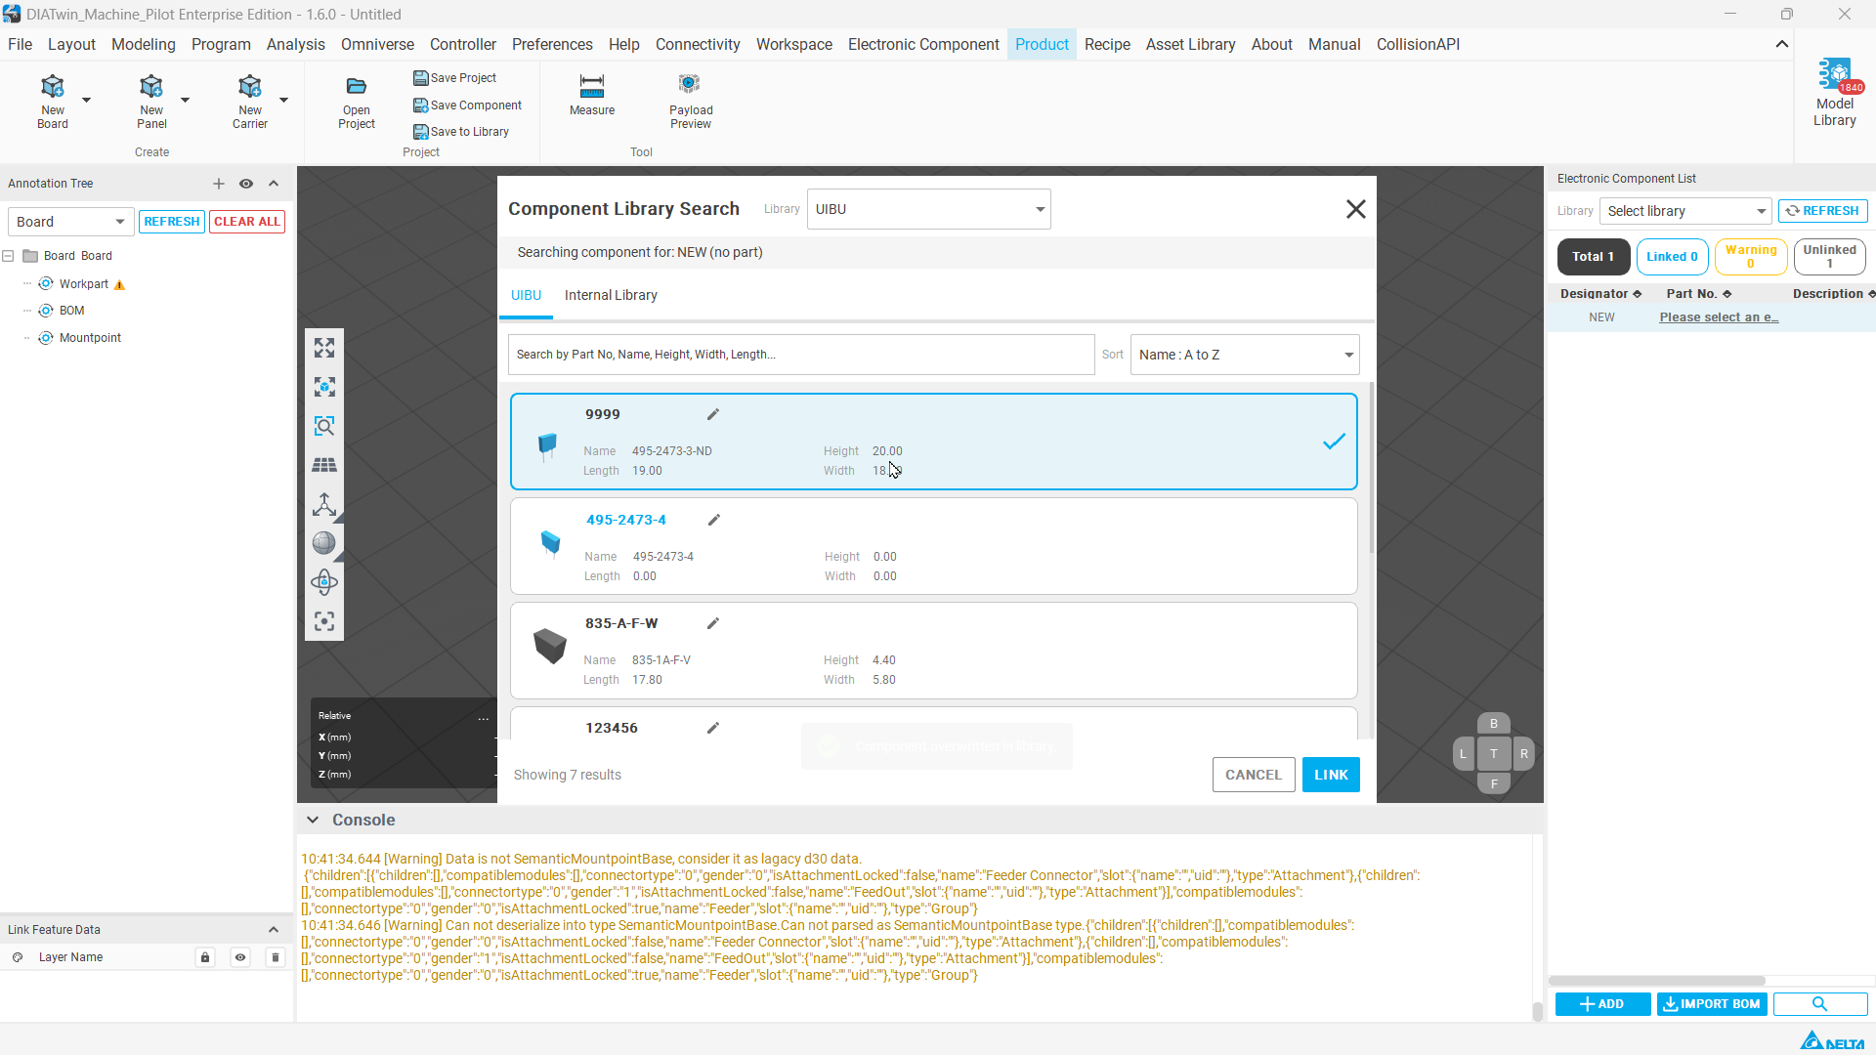Viewport: 1876px width, 1055px height.
Task: Click search icon in Electronic Component List
Action: click(x=1819, y=1004)
